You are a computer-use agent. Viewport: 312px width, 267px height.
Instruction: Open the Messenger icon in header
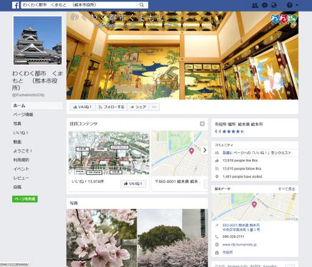coord(264,5)
